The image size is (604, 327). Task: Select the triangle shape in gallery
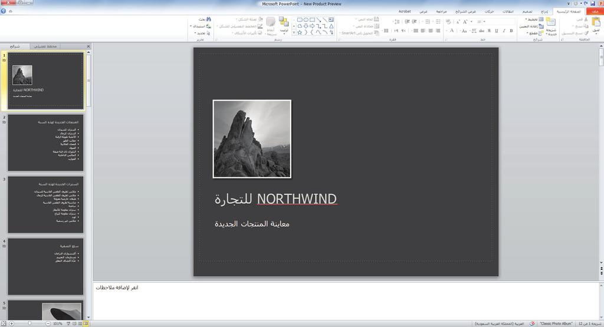point(331,26)
